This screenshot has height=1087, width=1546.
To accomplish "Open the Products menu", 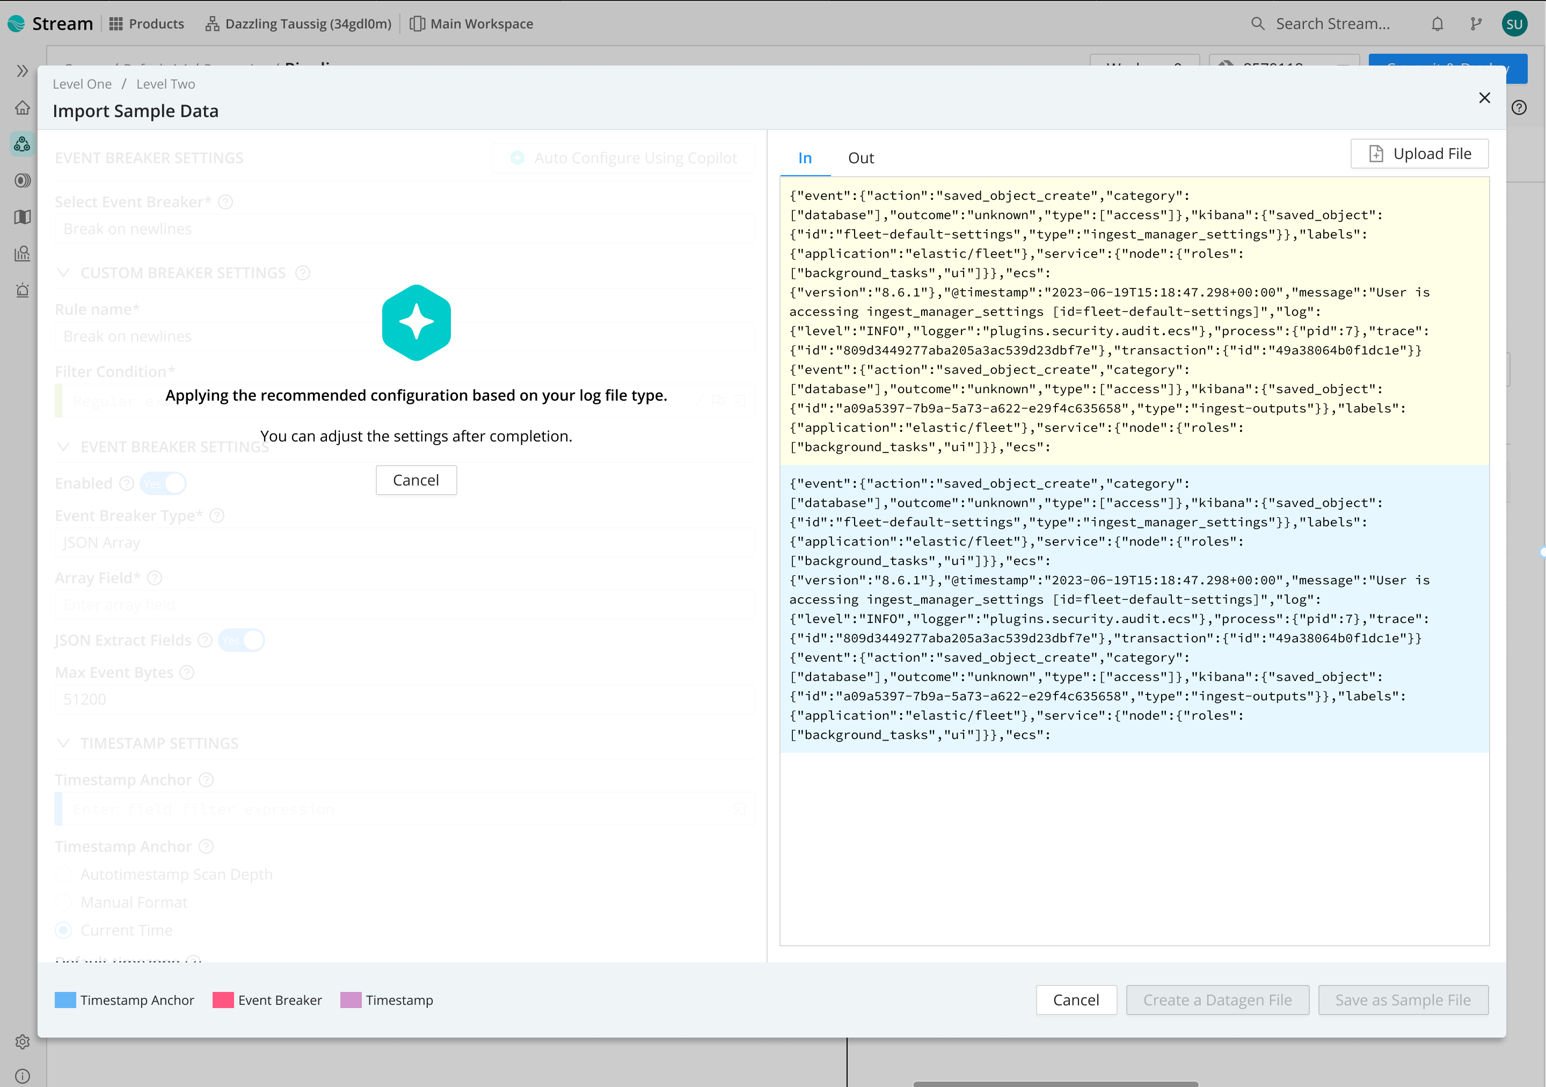I will [x=147, y=24].
